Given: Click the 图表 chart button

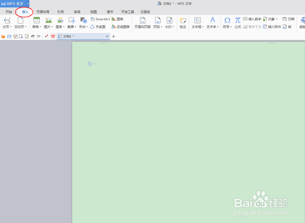Looking at the screenshot, I should point(117,19).
